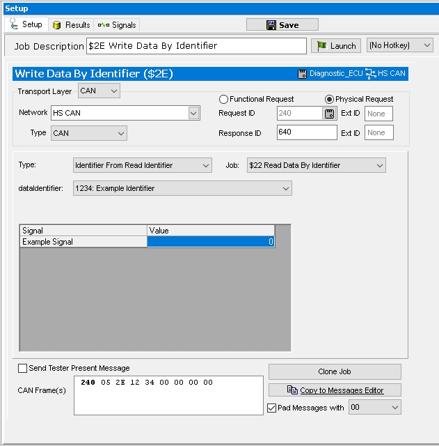Click Copy to Messages Editor
Image resolution: width=439 pixels, height=446 pixels.
335,390
